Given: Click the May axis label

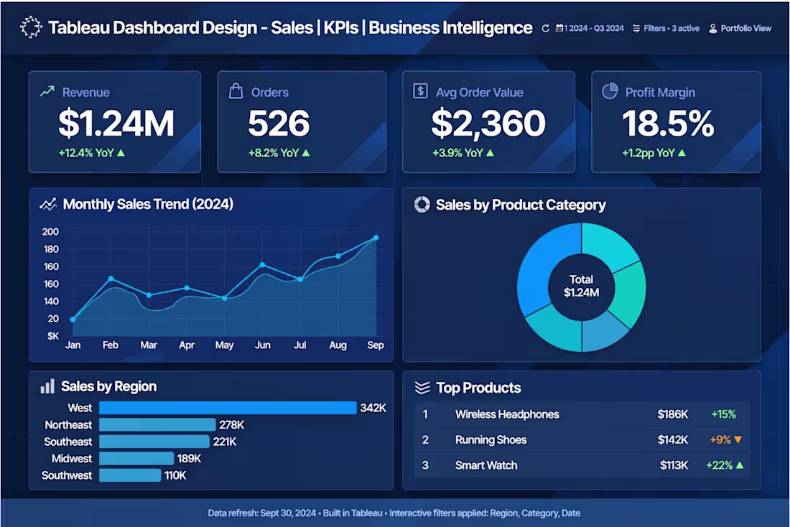Looking at the screenshot, I should tap(224, 345).
